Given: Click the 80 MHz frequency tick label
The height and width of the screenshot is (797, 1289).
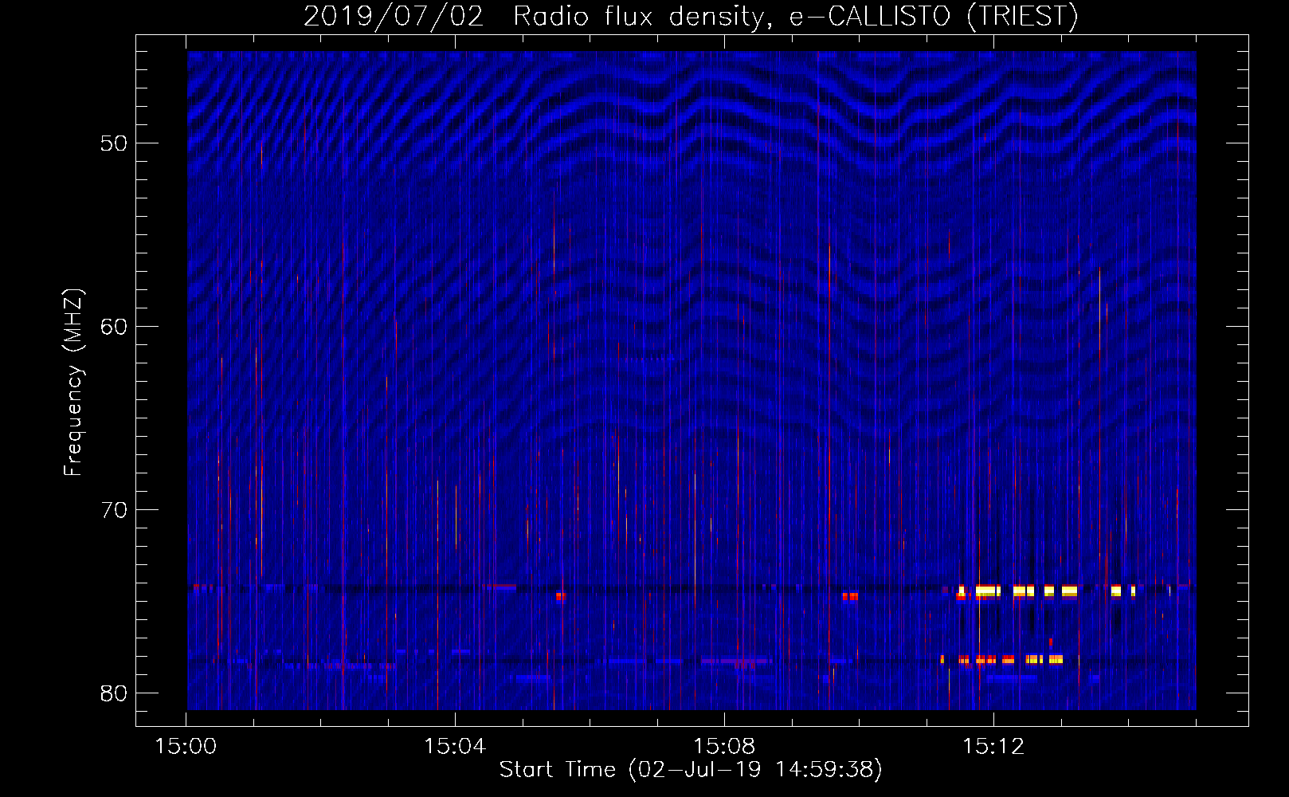Looking at the screenshot, I should tap(115, 693).
